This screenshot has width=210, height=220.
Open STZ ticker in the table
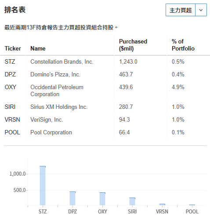[x=10, y=61]
